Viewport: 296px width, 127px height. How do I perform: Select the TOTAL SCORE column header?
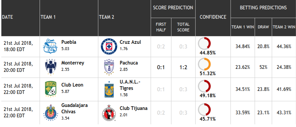tap(183, 27)
